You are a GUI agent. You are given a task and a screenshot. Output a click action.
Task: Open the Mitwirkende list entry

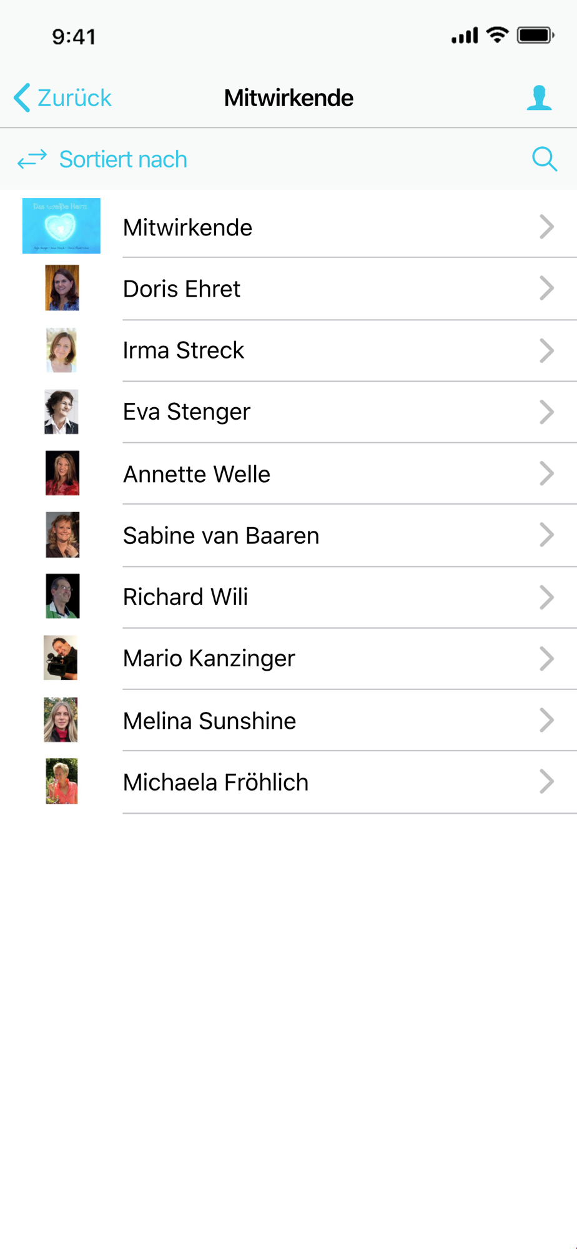tap(288, 227)
